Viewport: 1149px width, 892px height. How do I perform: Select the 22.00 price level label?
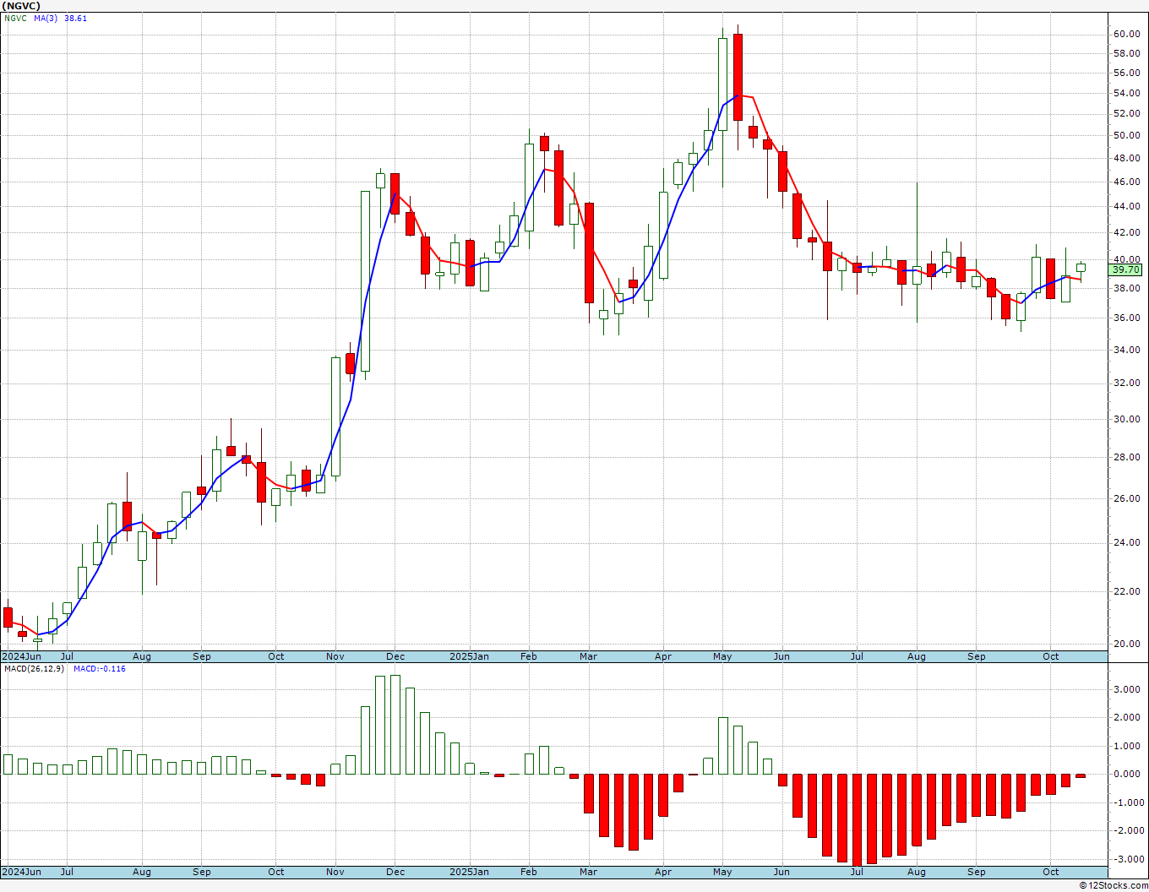[x=1126, y=591]
